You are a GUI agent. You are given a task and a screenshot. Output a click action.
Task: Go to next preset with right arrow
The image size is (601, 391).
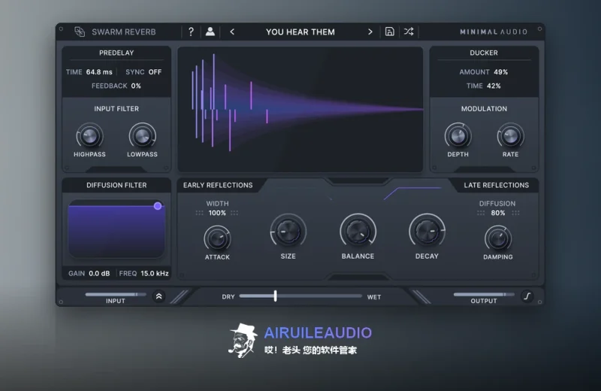[370, 32]
